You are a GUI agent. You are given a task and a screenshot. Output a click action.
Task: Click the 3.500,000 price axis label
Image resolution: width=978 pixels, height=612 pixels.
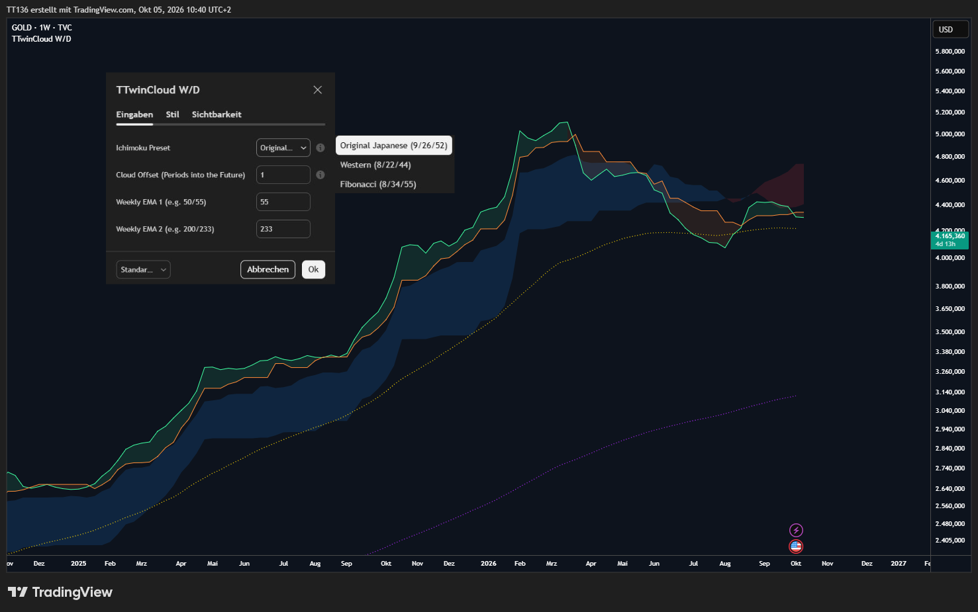coord(950,331)
